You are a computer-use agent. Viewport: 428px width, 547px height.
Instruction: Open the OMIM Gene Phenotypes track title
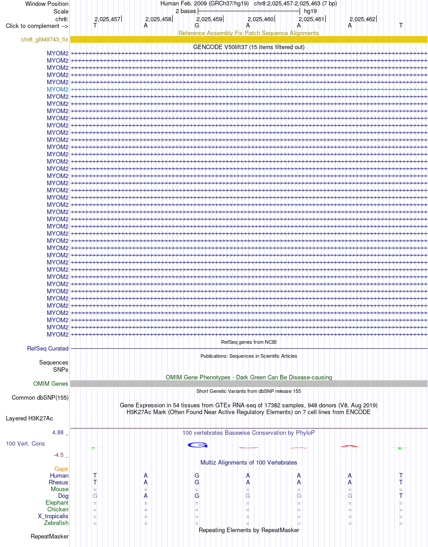[249, 377]
